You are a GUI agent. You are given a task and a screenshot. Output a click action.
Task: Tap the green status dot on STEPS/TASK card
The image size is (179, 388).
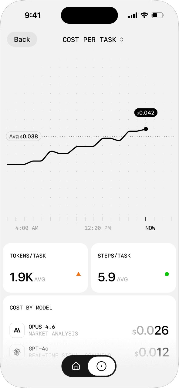[x=167, y=274]
